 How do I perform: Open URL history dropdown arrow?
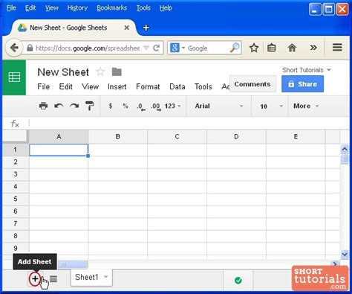point(146,48)
